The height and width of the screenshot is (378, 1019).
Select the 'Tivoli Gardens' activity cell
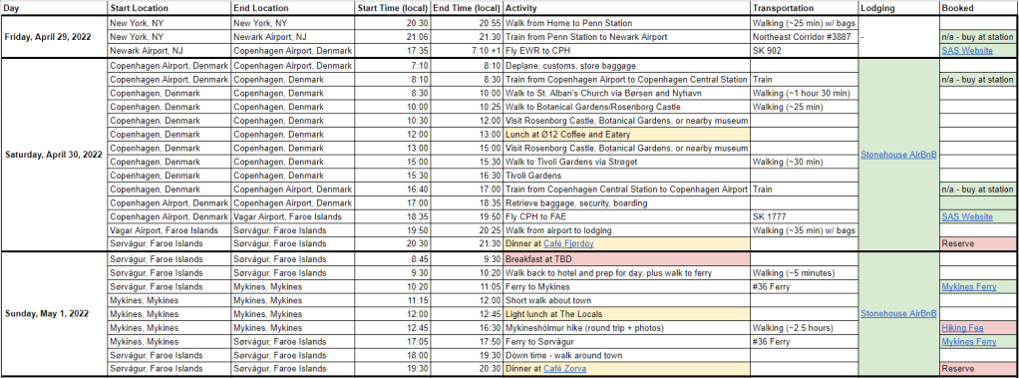626,175
